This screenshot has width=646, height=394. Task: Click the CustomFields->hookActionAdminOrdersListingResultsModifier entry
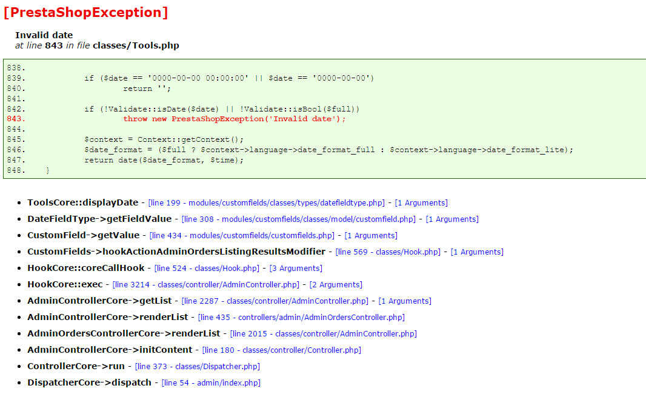click(x=176, y=252)
